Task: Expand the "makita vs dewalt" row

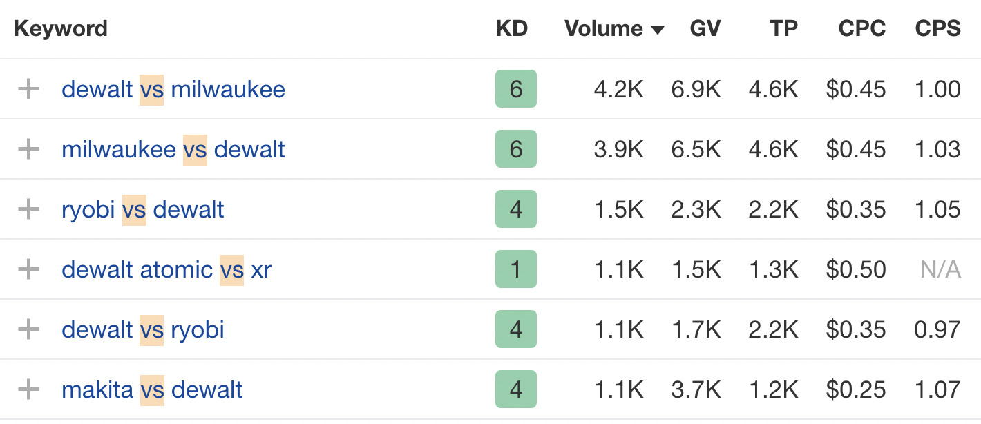Action: [28, 389]
